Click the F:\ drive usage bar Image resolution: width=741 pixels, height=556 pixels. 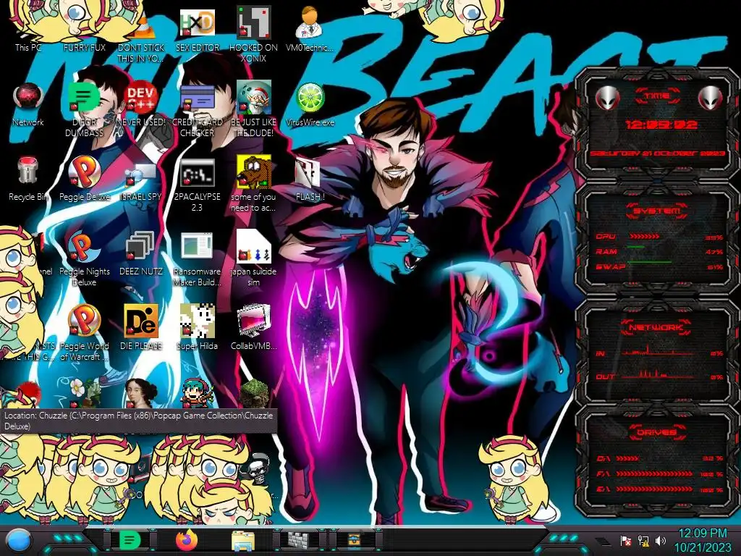click(x=654, y=473)
